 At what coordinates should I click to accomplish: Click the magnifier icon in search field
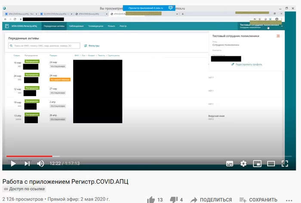11,45
